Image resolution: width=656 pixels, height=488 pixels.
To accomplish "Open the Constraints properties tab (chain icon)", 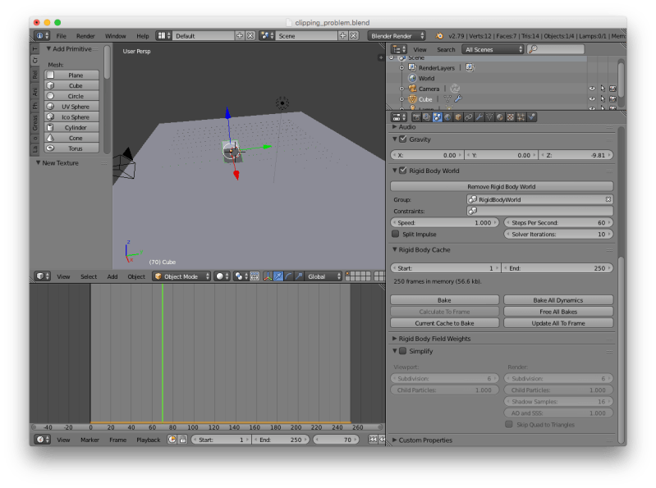I will 469,117.
